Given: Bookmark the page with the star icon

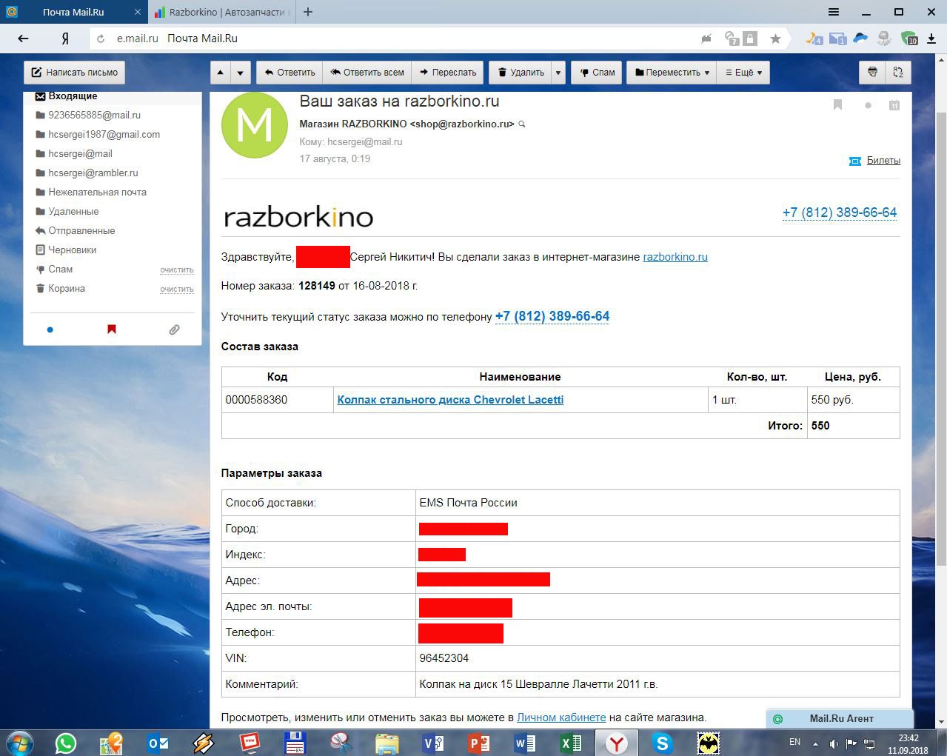Looking at the screenshot, I should [x=775, y=39].
